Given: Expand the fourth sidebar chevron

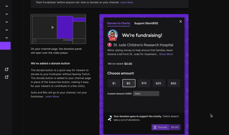Looking at the screenshot, I should click(x=7, y=30).
